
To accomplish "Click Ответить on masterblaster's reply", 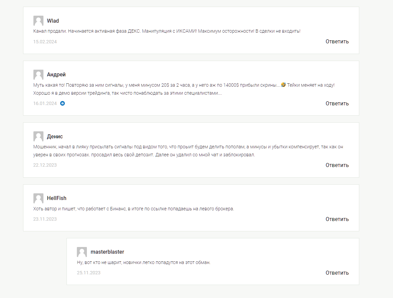I will coord(337,273).
